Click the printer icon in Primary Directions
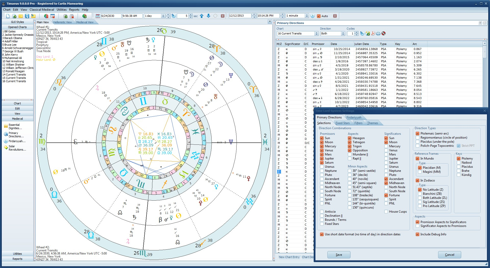 (x=378, y=33)
